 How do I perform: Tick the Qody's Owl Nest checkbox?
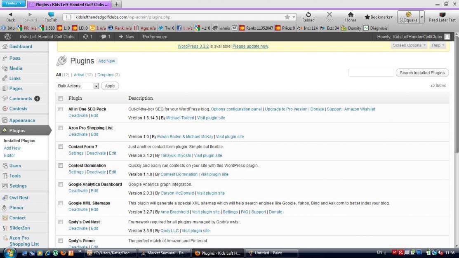61,222
